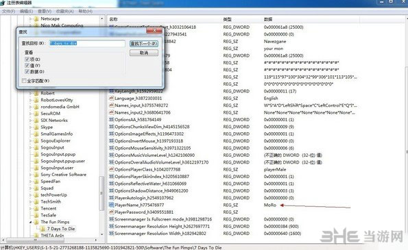Expand the SIX Networks tree node

click(30, 121)
